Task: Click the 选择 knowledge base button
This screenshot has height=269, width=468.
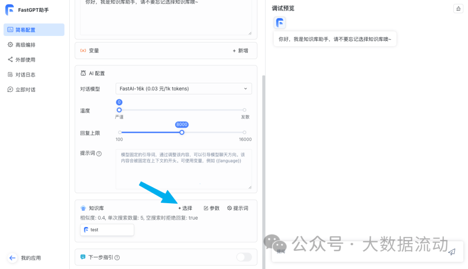Action: 185,208
